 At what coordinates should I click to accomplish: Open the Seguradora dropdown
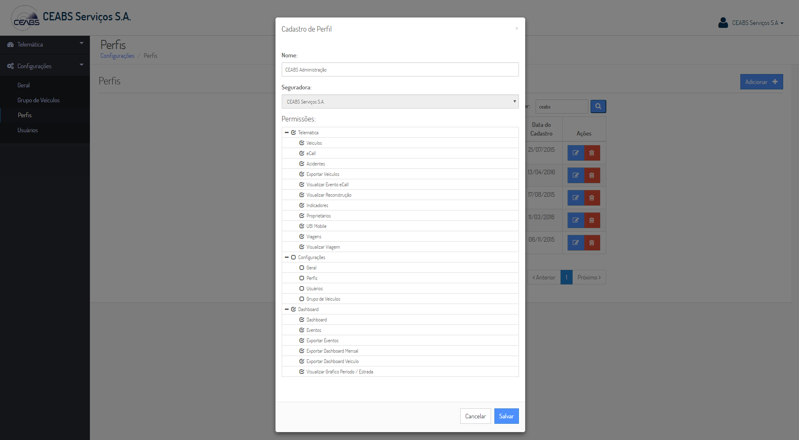coord(400,101)
